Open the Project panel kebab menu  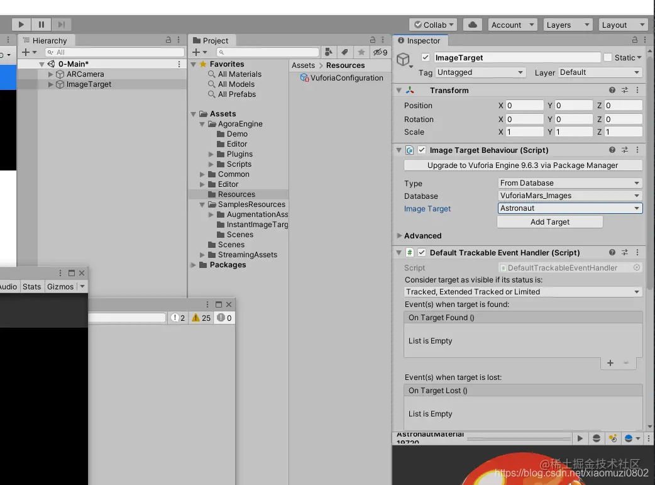click(383, 40)
